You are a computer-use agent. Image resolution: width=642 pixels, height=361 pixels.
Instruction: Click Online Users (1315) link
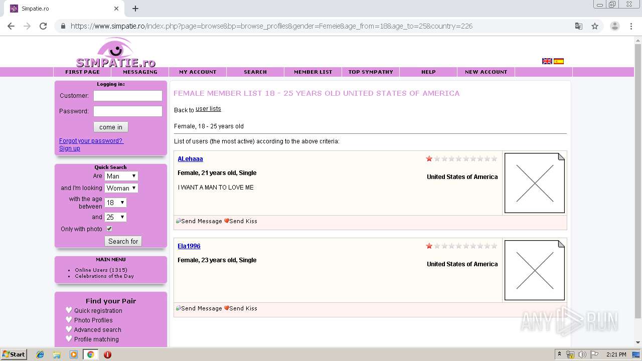point(101,270)
